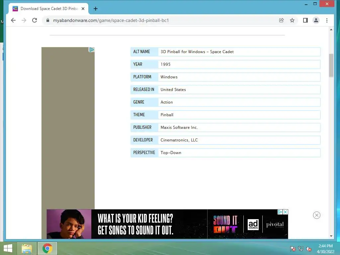The height and width of the screenshot is (255, 340).
Task: Click the Pinball theme value
Action: pyautogui.click(x=167, y=115)
